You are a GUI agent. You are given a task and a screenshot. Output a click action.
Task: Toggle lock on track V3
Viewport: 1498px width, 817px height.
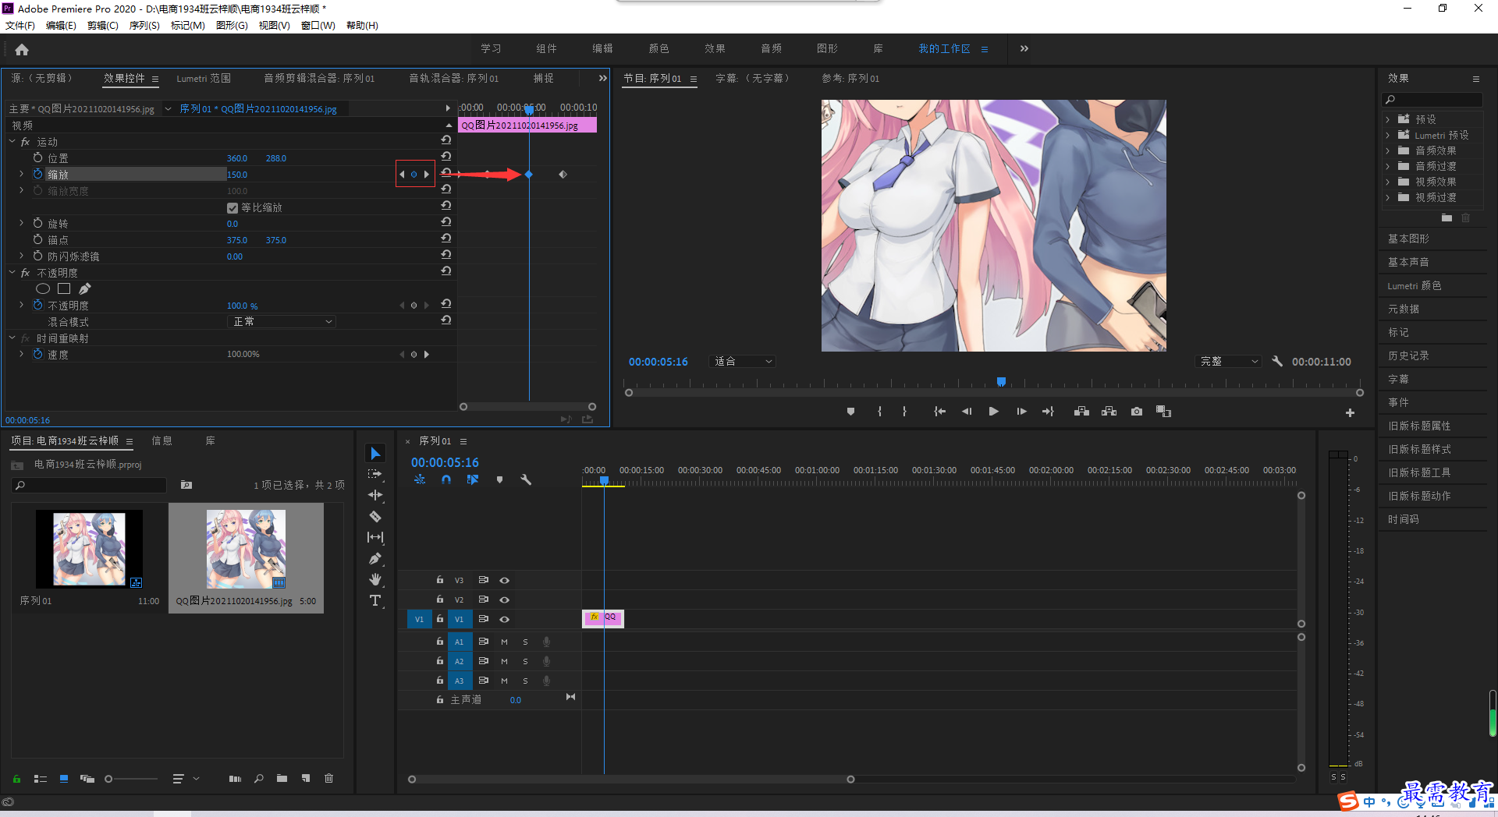click(440, 580)
